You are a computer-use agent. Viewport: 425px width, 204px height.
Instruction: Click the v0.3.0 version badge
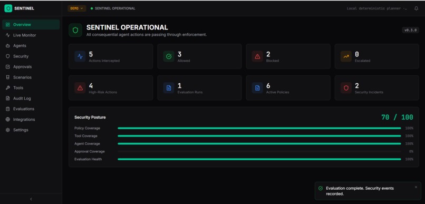click(x=411, y=31)
